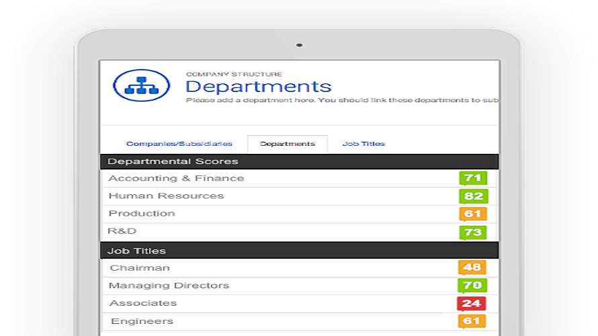Select the Production department row
Viewport: 598px width, 336px height.
click(300, 214)
